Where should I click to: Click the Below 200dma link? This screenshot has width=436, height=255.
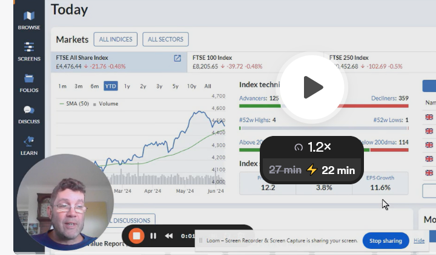[x=378, y=143]
